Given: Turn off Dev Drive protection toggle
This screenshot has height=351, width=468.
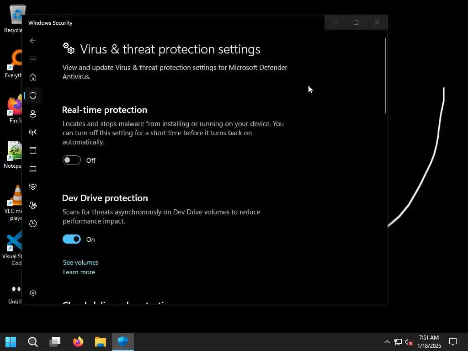Looking at the screenshot, I should pyautogui.click(x=72, y=239).
